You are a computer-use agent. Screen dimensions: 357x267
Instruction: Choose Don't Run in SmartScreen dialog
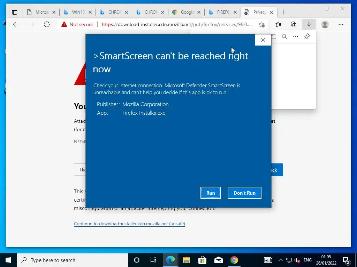point(244,193)
